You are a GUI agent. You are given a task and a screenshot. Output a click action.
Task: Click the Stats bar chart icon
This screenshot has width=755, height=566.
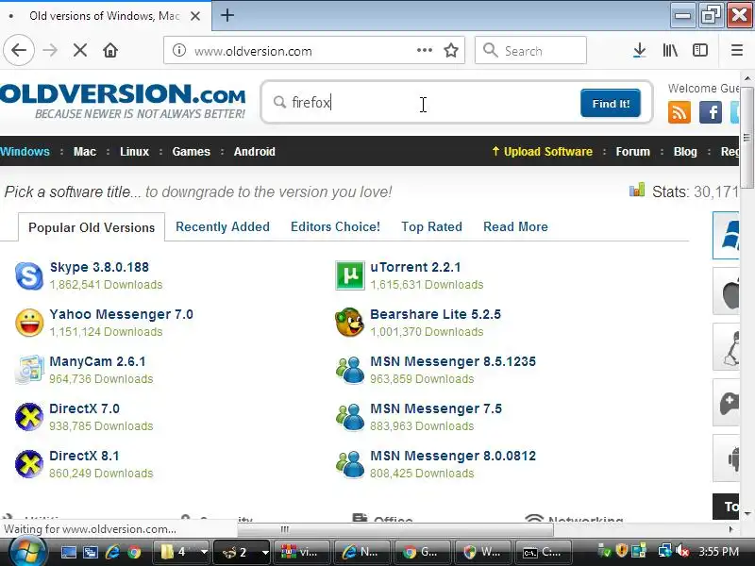coord(637,190)
